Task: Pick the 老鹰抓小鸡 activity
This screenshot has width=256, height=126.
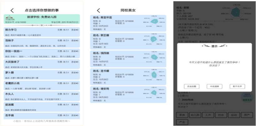Action: point(42,85)
